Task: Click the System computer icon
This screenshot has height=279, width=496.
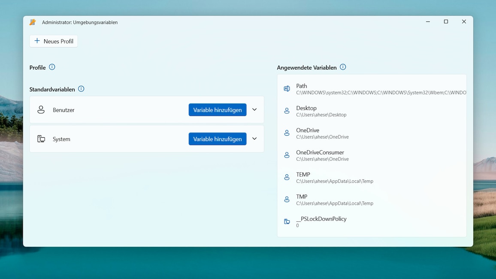Action: tap(41, 139)
